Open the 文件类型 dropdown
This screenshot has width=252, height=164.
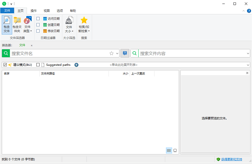pyautogui.click(x=27, y=25)
